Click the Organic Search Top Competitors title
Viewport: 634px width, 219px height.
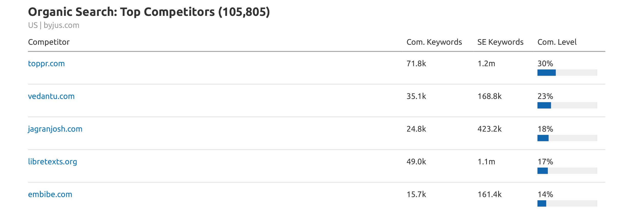click(x=149, y=12)
